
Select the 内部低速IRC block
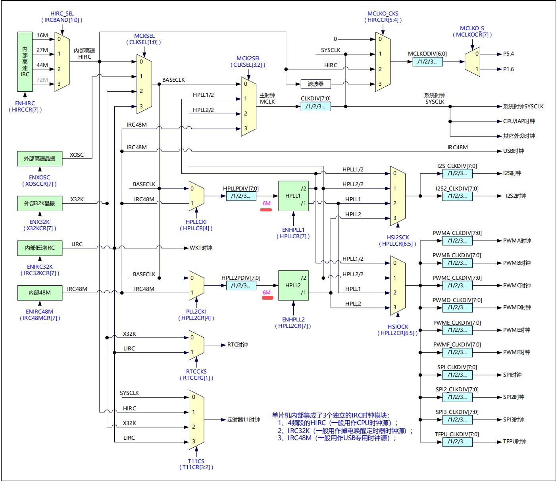point(40,248)
